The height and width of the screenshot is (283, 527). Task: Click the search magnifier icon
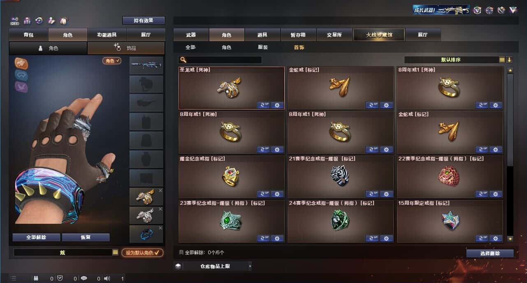(x=183, y=60)
